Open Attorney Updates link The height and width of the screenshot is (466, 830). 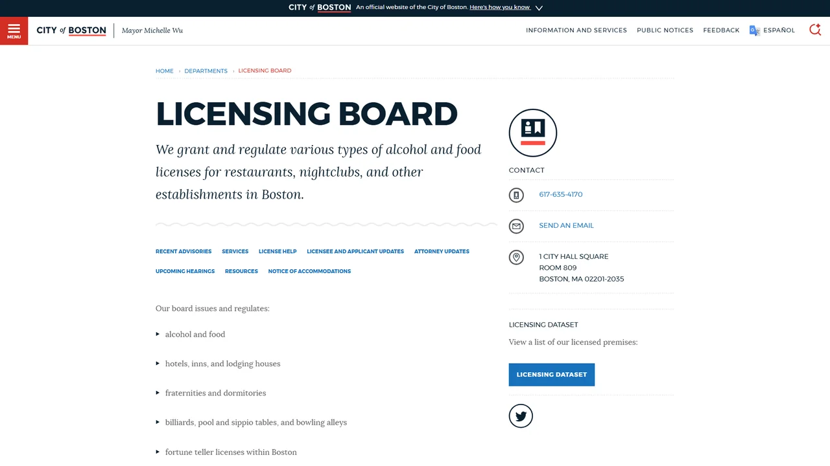pyautogui.click(x=442, y=252)
